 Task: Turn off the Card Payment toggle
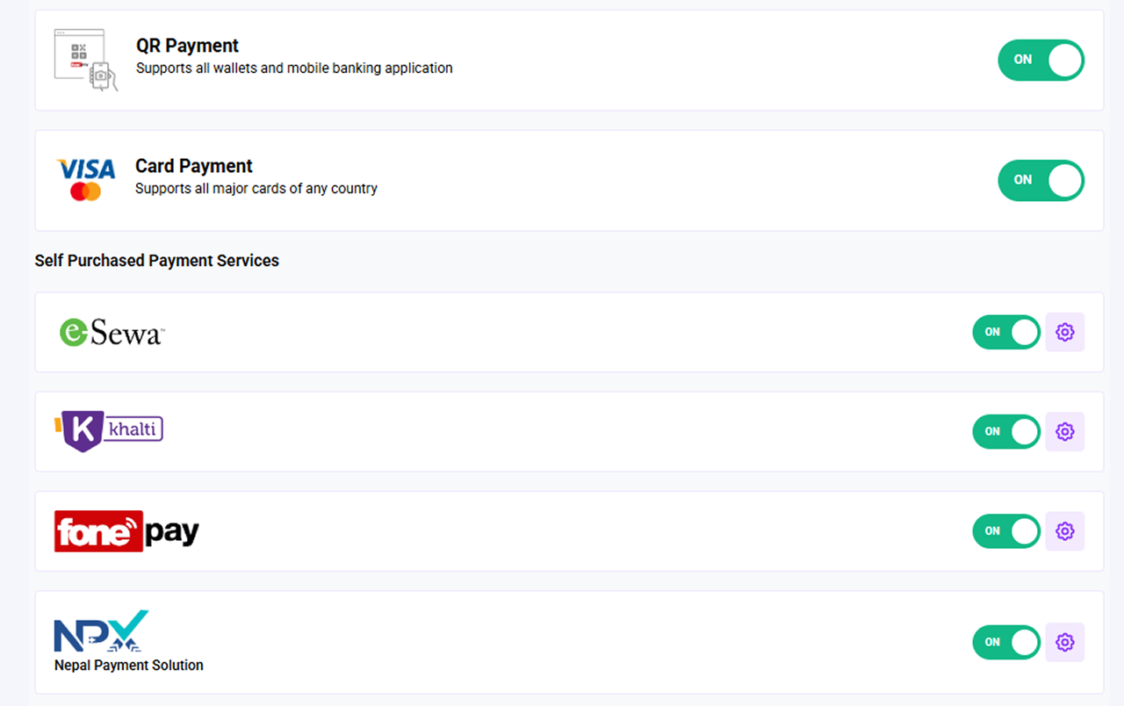coord(1041,180)
